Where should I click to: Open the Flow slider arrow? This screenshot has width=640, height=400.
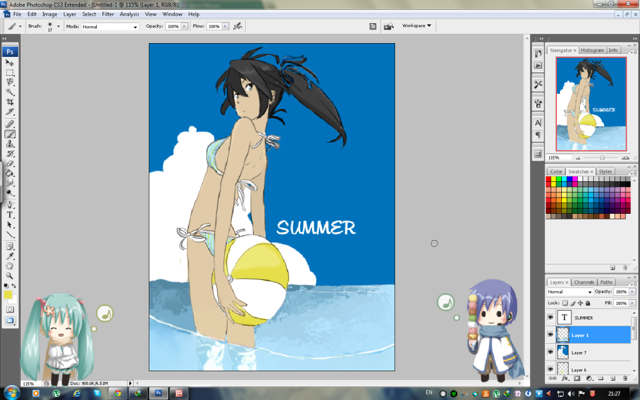click(225, 26)
